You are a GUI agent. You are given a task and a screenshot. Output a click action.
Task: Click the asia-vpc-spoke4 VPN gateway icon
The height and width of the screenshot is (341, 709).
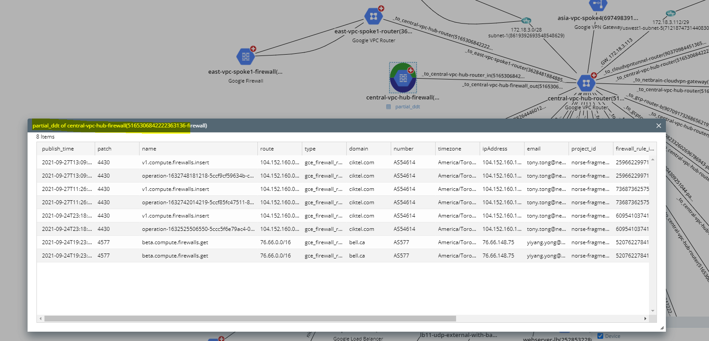click(x=598, y=4)
